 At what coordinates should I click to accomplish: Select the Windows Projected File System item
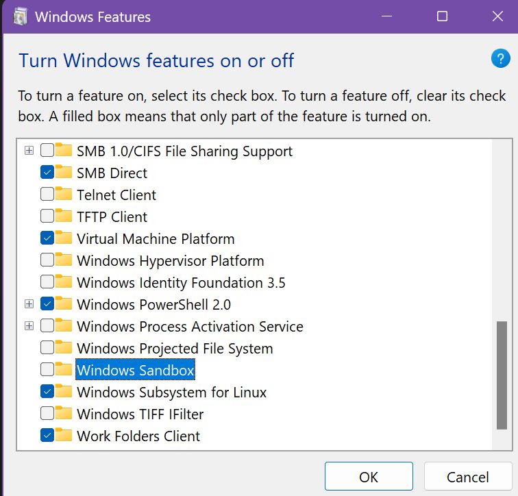coord(175,349)
